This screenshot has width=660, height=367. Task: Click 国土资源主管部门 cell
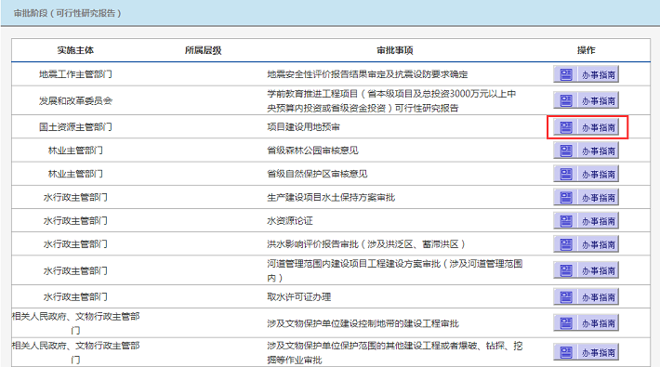[75, 127]
